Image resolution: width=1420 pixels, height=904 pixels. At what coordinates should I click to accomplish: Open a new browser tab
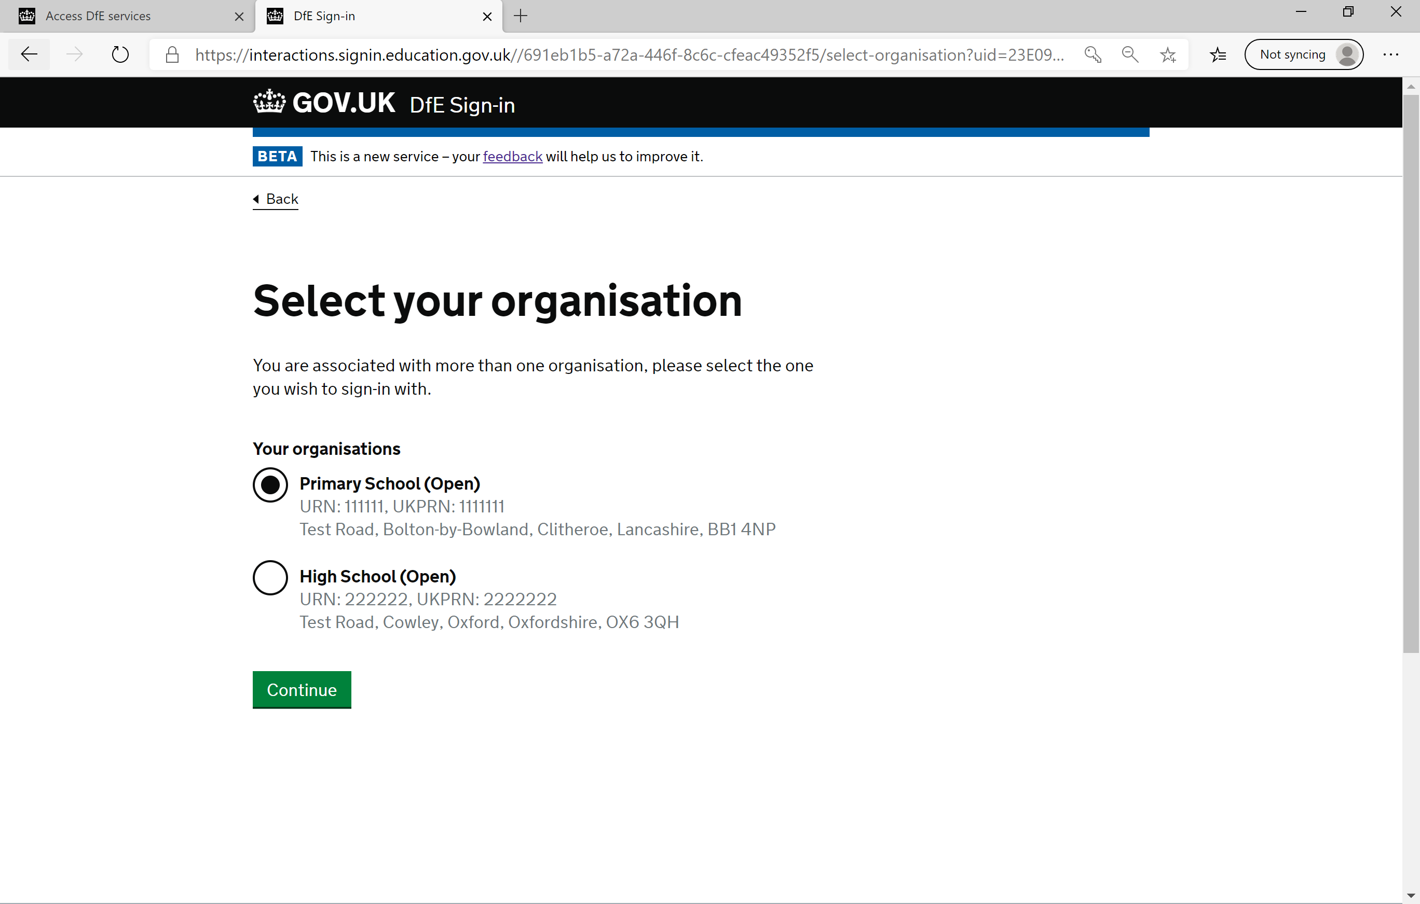coord(520,16)
